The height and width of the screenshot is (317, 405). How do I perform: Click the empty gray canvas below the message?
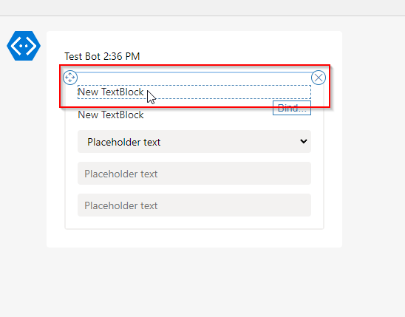coord(194,282)
